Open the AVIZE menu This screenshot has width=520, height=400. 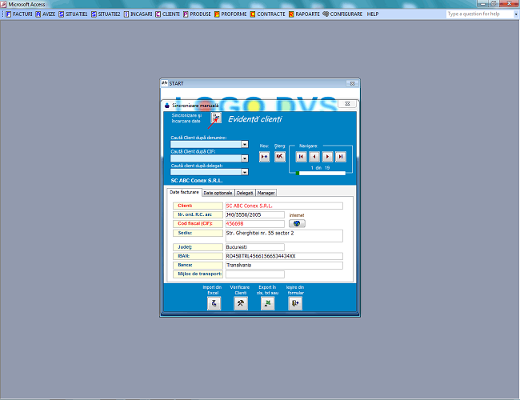click(x=46, y=14)
